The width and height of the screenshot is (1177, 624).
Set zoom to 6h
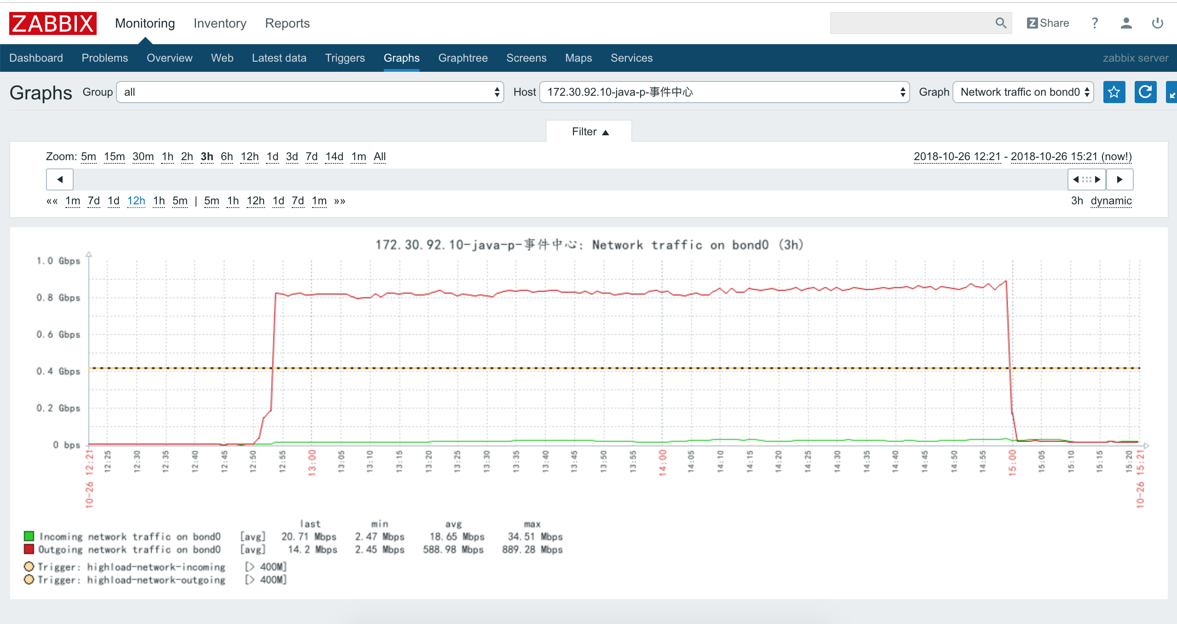226,157
